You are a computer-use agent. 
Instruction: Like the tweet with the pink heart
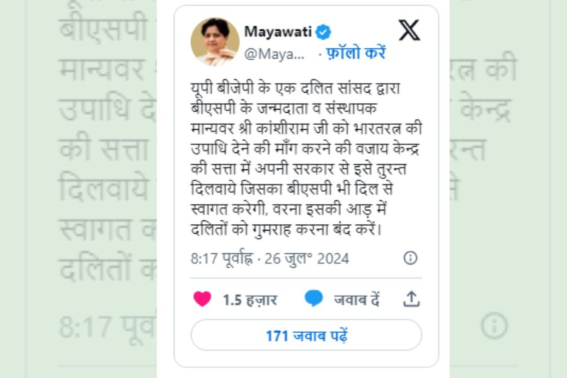(202, 299)
